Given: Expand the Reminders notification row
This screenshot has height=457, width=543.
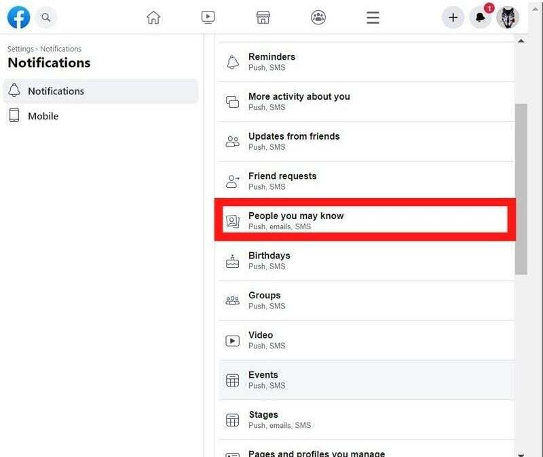Looking at the screenshot, I should click(x=367, y=62).
